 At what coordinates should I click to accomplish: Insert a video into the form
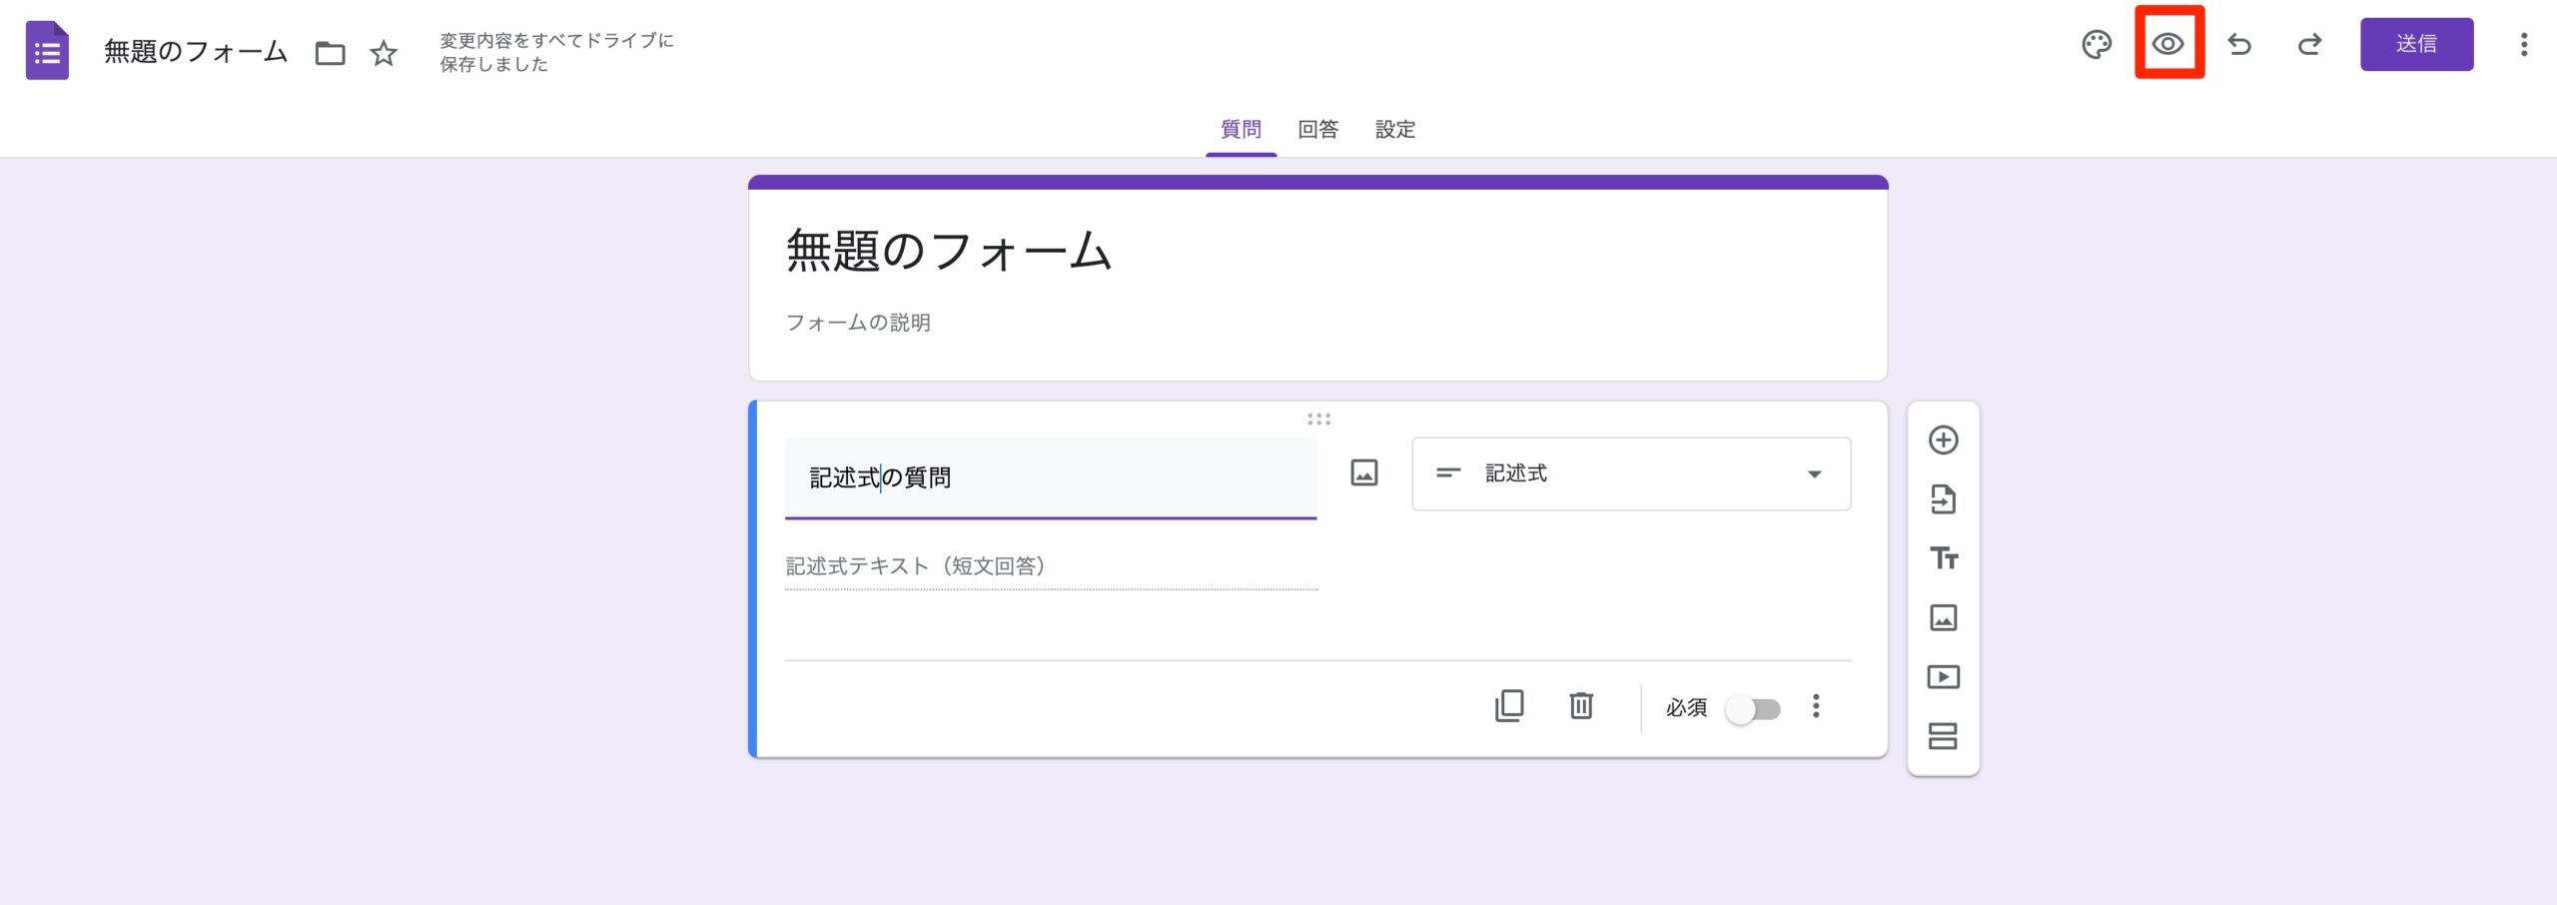click(1944, 676)
